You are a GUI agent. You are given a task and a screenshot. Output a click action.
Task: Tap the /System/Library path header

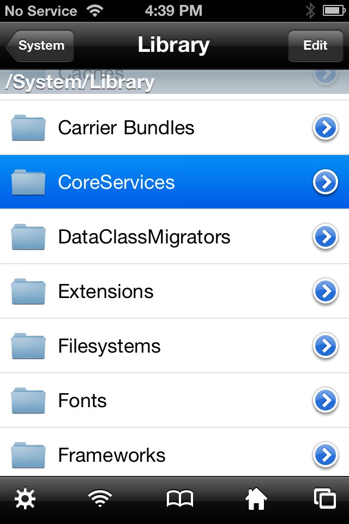(80, 82)
